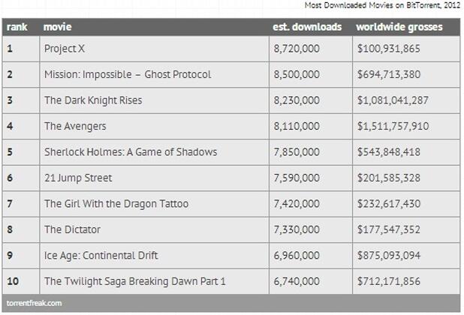Click The Twilight Saga Breaking Dawn Part 1

pyautogui.click(x=134, y=281)
